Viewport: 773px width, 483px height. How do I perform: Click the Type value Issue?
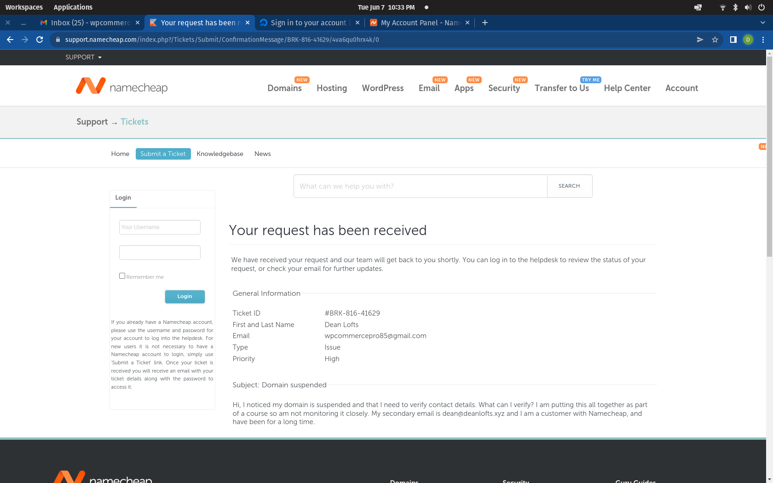333,347
